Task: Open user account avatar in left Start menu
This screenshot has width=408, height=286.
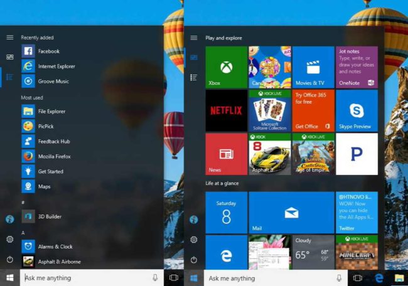Action: 10,219
